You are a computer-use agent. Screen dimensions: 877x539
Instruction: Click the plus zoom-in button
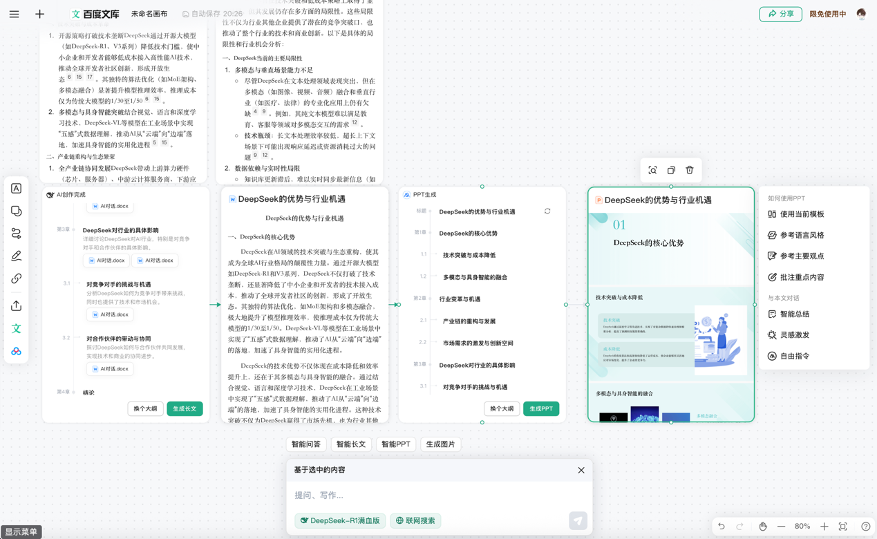pyautogui.click(x=824, y=527)
